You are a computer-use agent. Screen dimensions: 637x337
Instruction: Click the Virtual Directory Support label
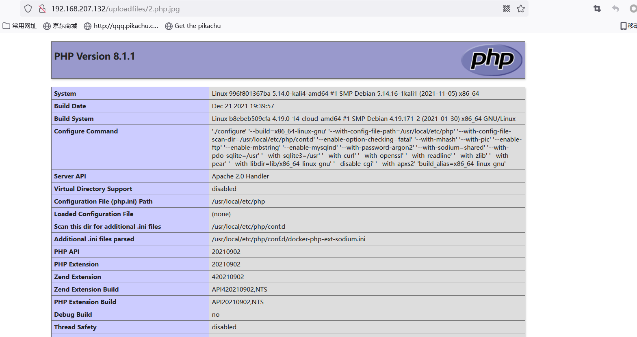tap(93, 189)
